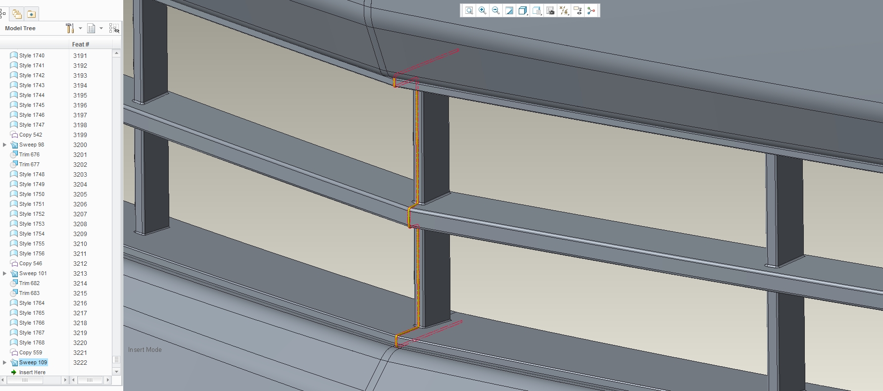Click the tree vertical scrollbar thumb
883x391 pixels.
click(116, 360)
